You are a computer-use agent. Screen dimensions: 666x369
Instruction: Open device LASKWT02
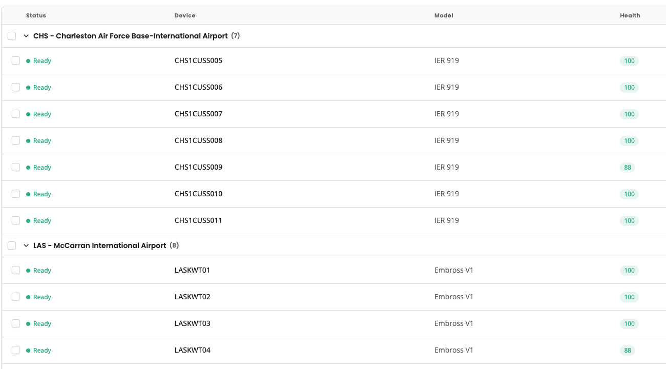pyautogui.click(x=193, y=297)
